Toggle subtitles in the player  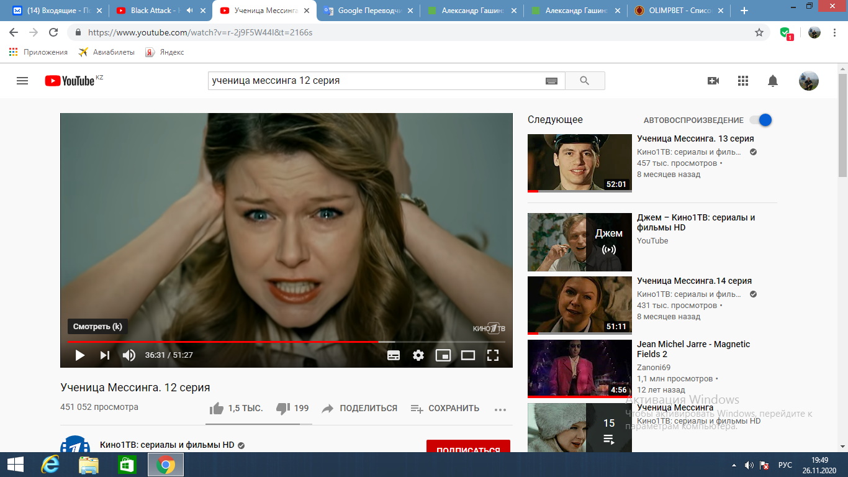point(394,355)
